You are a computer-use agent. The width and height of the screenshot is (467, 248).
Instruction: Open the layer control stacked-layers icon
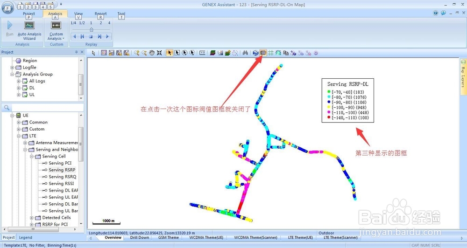click(x=212, y=53)
